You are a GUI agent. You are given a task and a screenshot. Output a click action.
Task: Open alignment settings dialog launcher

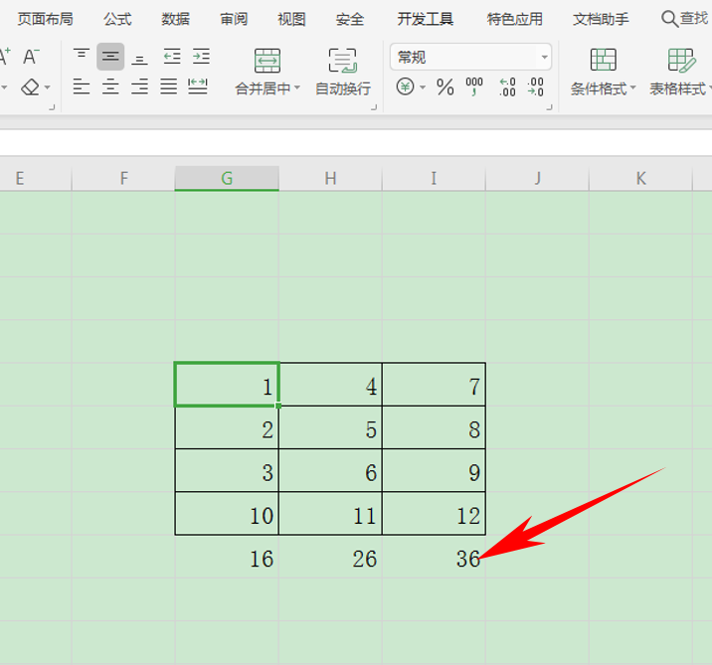374,107
